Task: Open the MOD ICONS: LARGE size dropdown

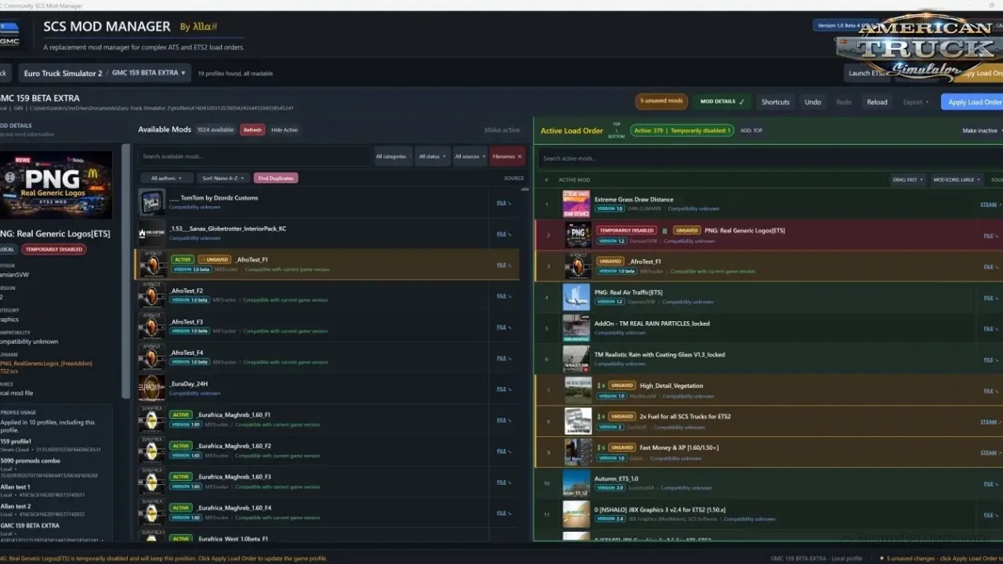Action: click(x=956, y=180)
